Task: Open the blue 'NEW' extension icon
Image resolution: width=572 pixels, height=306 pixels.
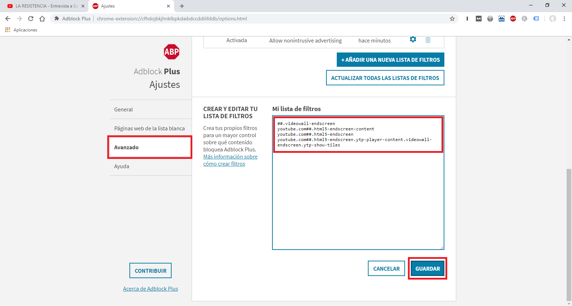Action: (502, 19)
